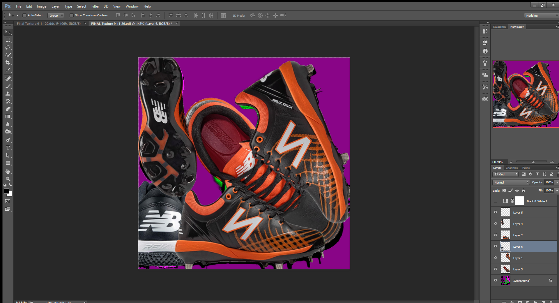This screenshot has height=303, width=559.
Task: Click the Navigator zoom slider handle
Action: 533,162
